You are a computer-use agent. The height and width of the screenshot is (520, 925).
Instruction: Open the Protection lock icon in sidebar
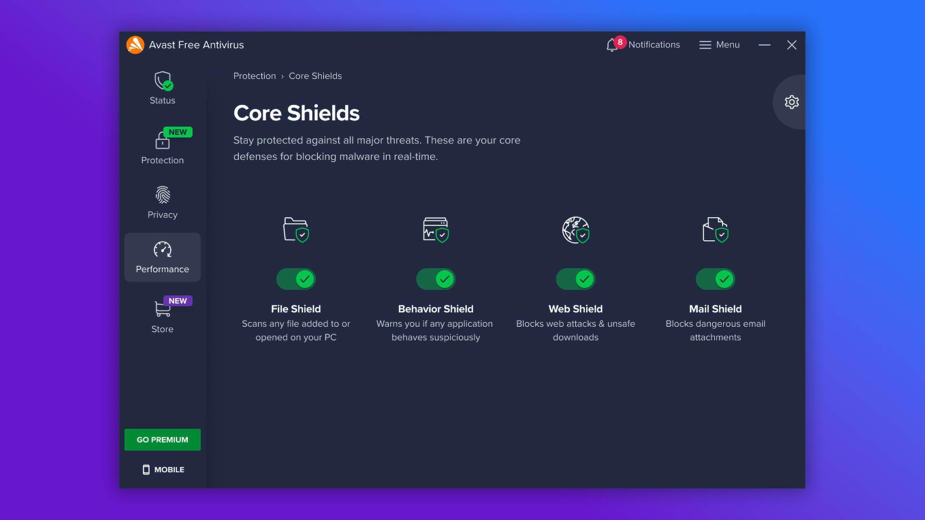pos(162,140)
